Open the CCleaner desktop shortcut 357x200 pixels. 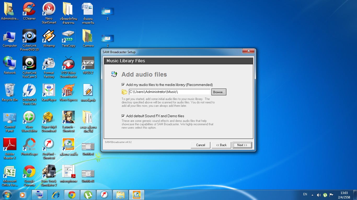point(29,11)
